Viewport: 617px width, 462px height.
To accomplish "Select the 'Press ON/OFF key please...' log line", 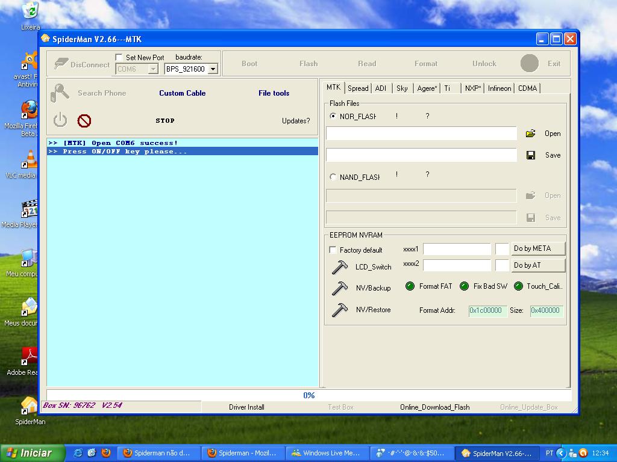I will (183, 151).
